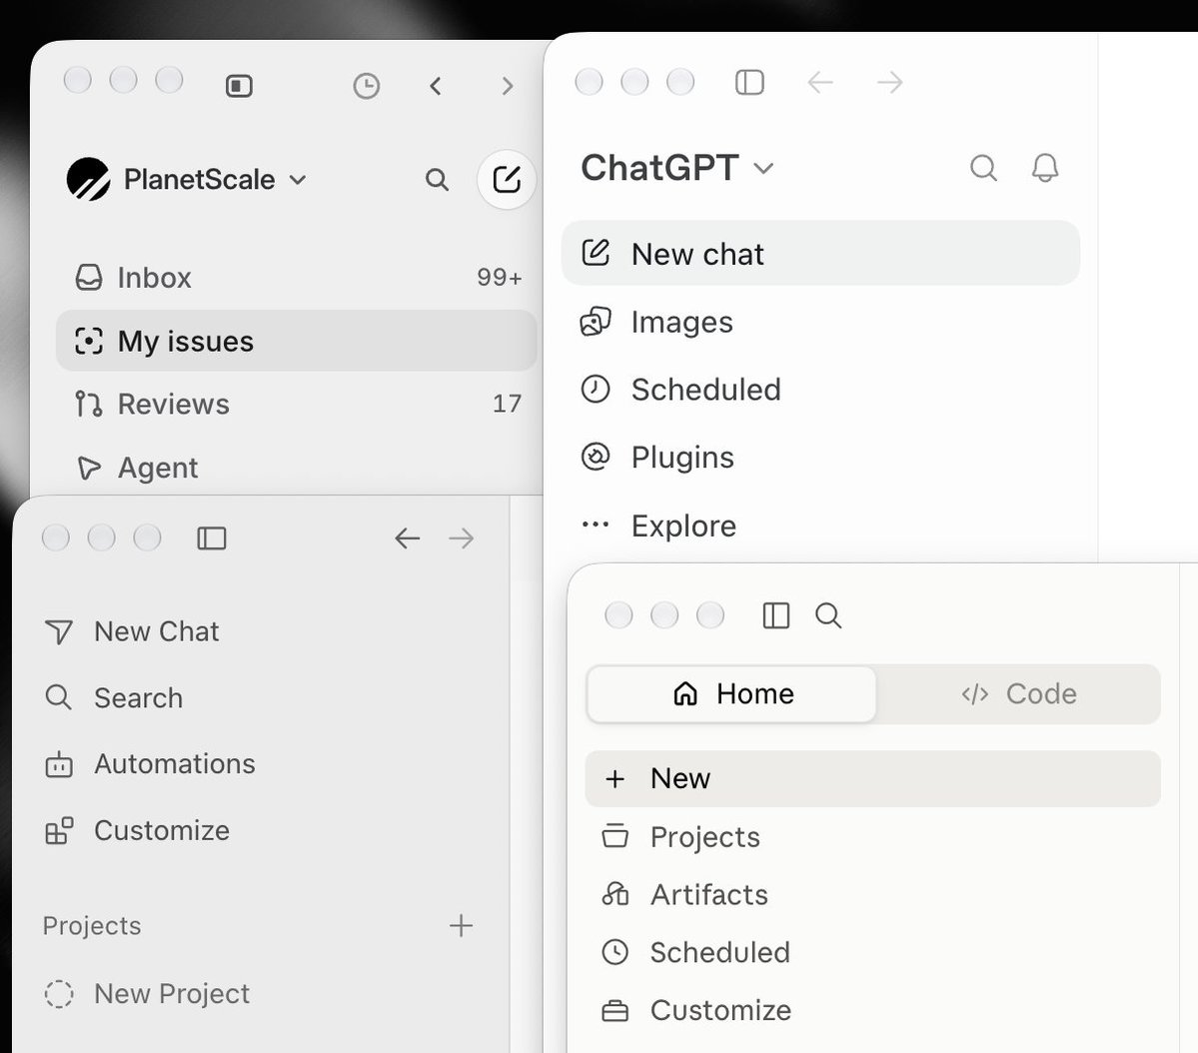This screenshot has width=1198, height=1053.
Task: Open Scheduled in Home window sidebar
Action: (x=872, y=952)
